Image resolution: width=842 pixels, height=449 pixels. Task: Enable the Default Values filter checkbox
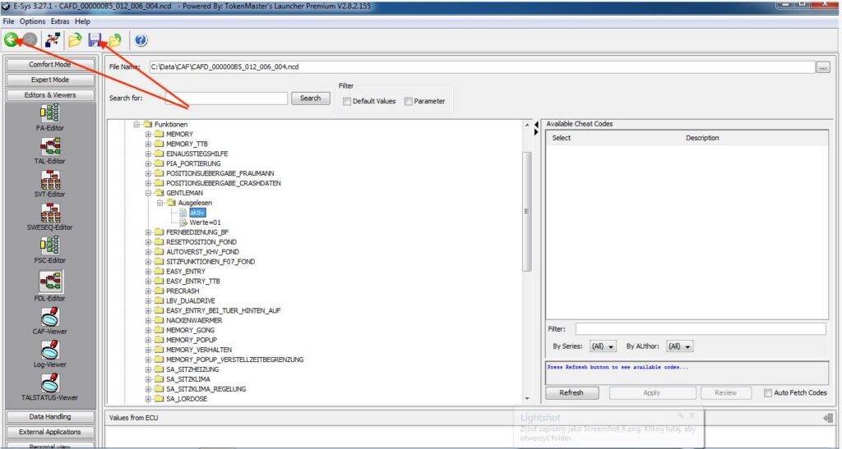[347, 101]
